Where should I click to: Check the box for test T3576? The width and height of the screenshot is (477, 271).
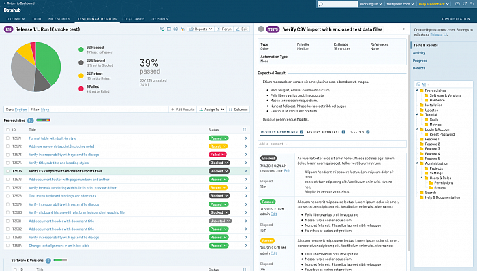point(7,180)
